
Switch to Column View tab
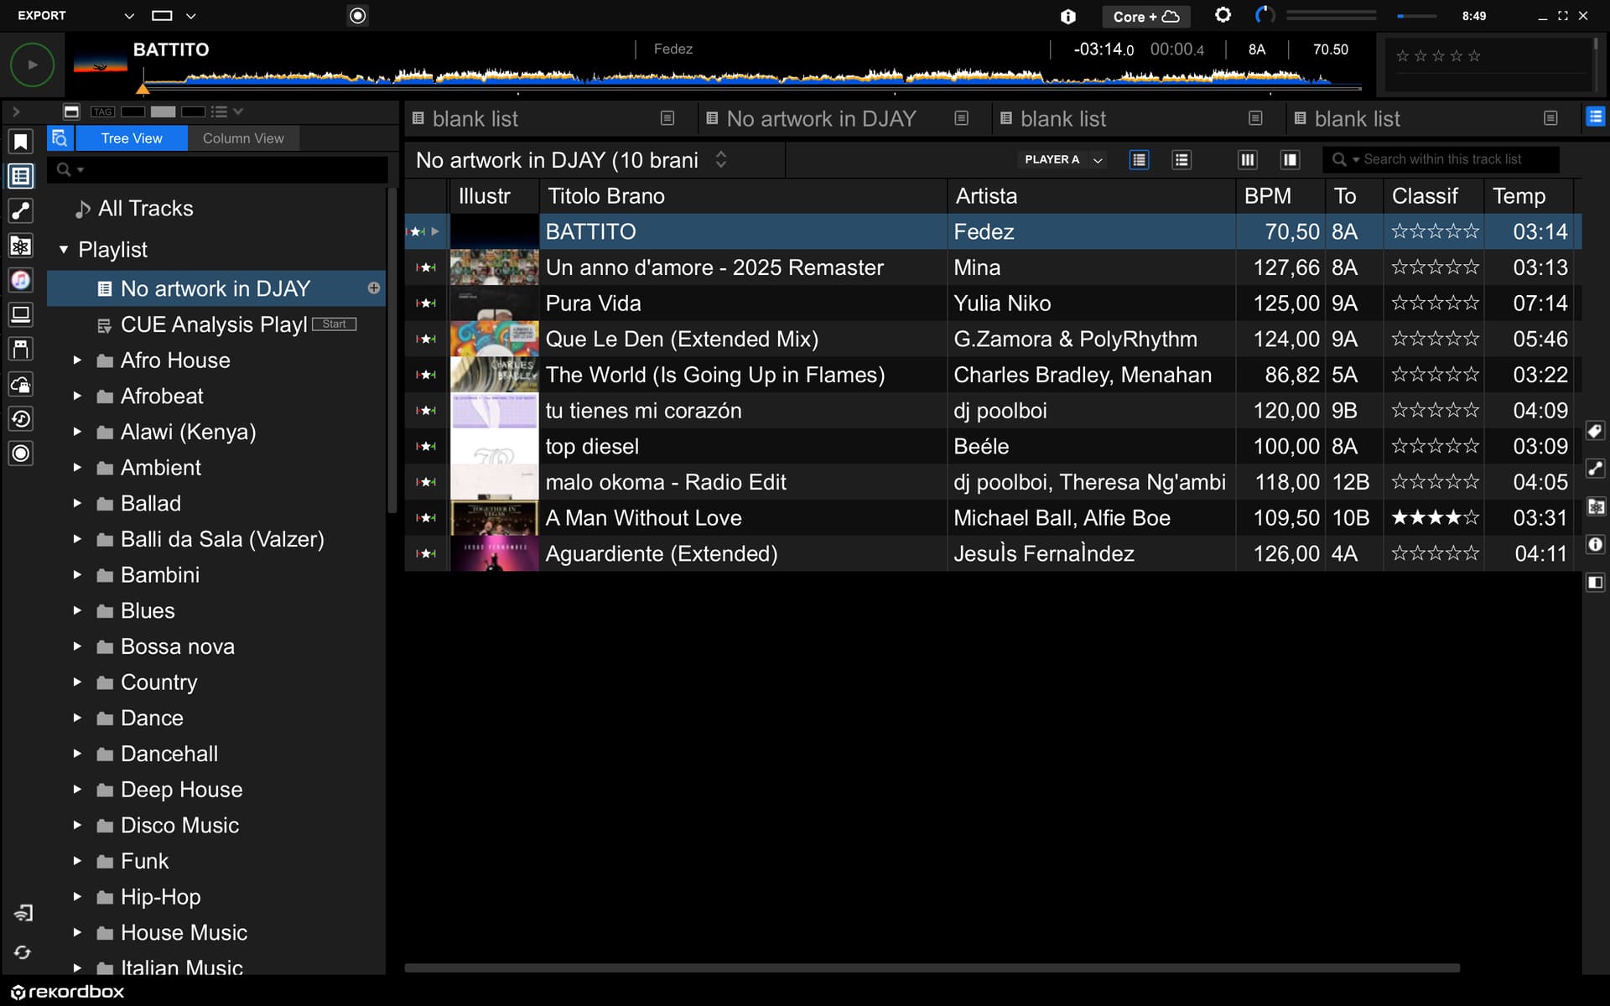click(243, 138)
